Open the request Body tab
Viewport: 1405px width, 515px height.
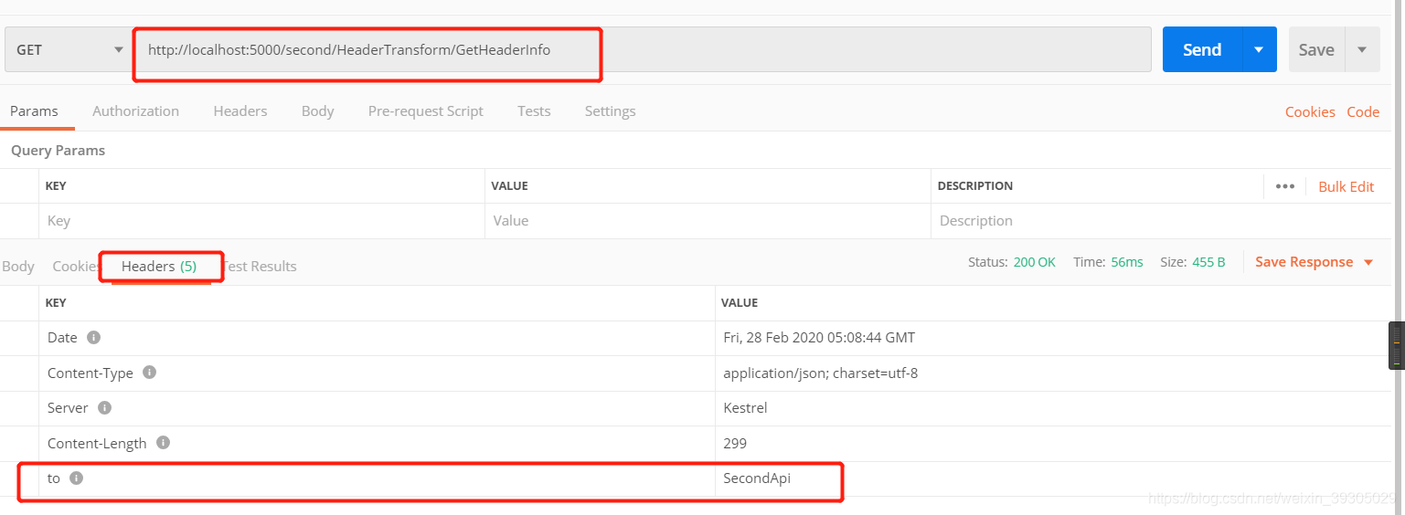pos(317,111)
